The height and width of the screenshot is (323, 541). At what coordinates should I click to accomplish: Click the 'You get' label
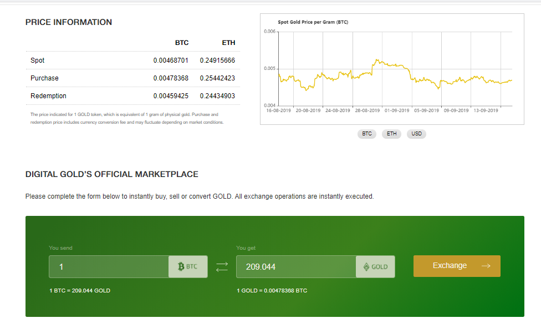click(246, 248)
